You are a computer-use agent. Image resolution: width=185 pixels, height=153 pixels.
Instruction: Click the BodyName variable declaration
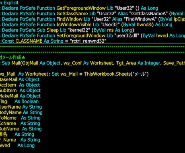(11, 113)
